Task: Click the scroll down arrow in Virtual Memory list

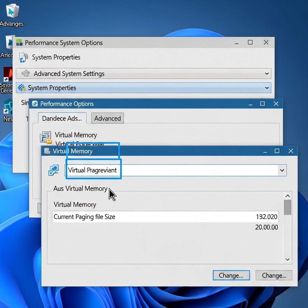Action: (x=287, y=259)
